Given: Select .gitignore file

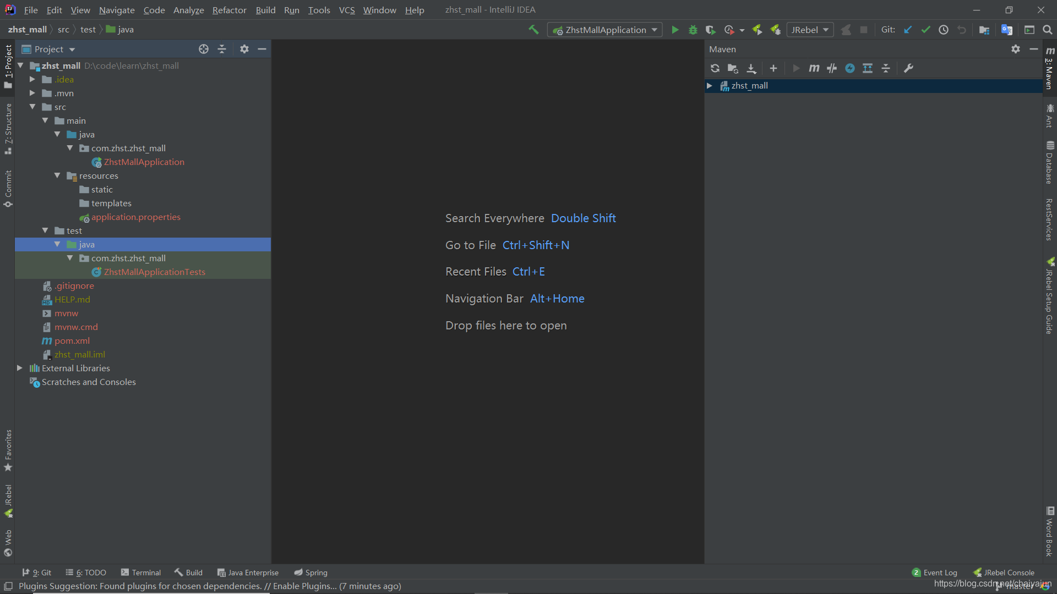Looking at the screenshot, I should coord(74,285).
